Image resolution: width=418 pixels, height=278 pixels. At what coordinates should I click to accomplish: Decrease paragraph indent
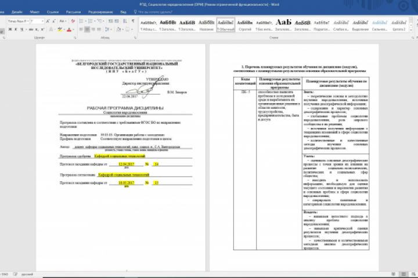coord(110,21)
